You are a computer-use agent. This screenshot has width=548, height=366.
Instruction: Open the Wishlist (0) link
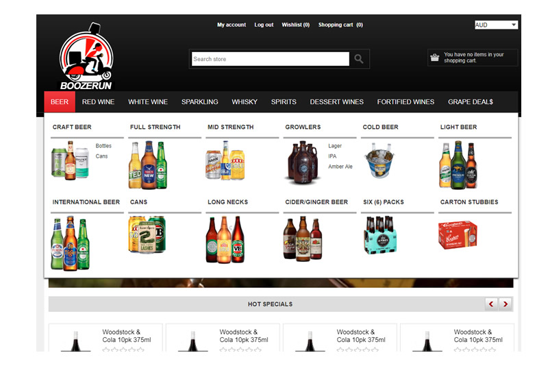click(296, 25)
